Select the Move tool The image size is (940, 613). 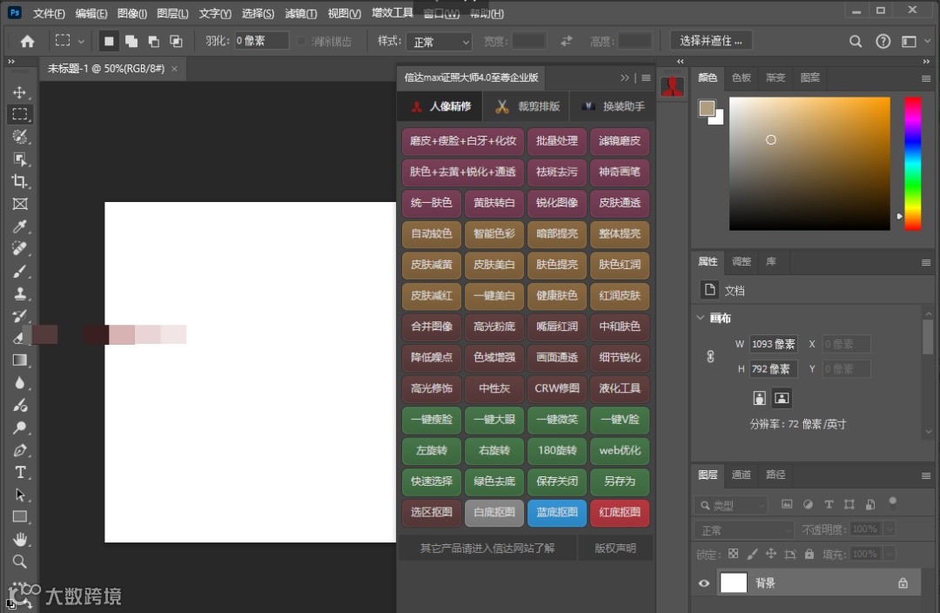[x=20, y=91]
